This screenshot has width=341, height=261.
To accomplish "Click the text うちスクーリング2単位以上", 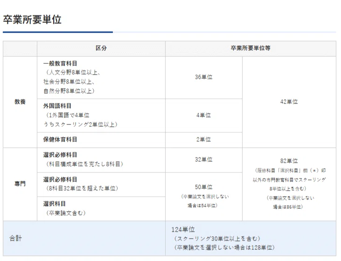I will [79, 124].
